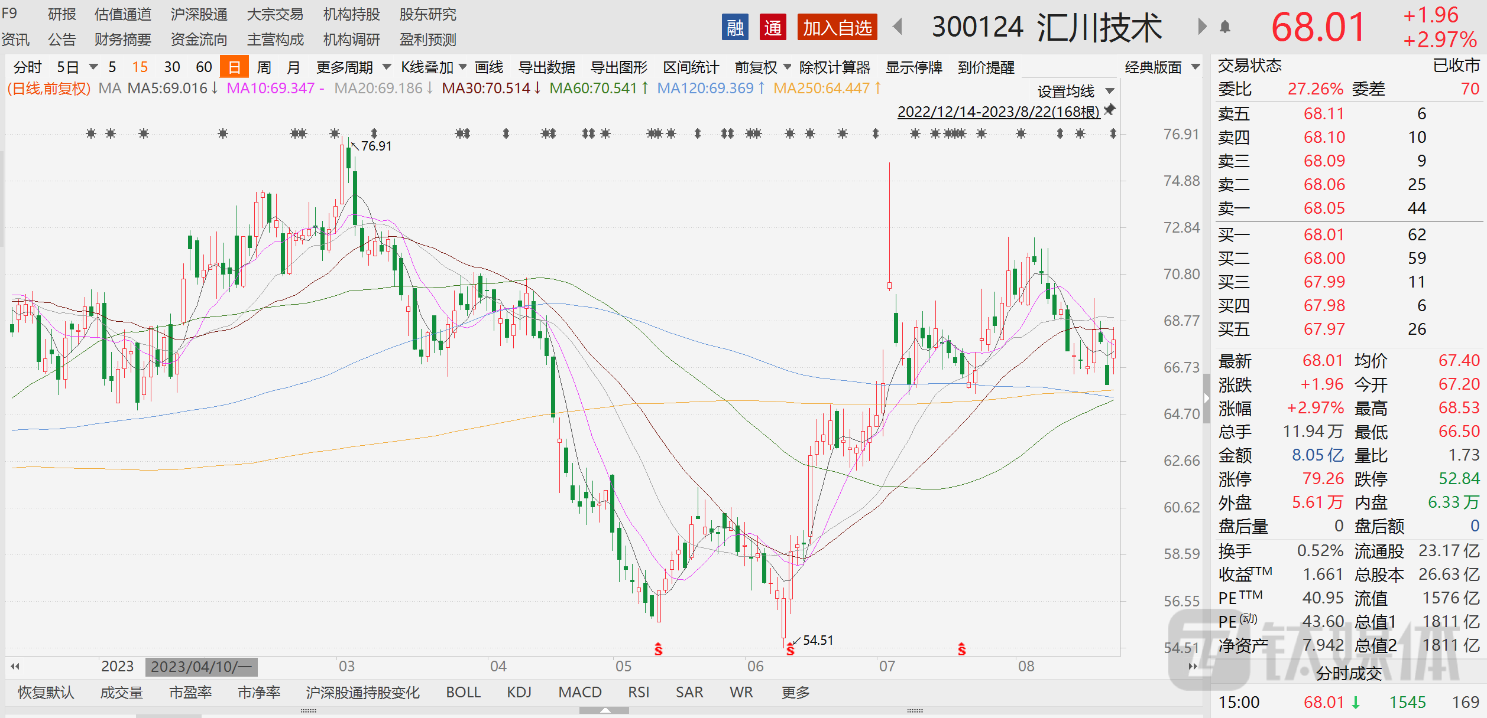
Task: Click the 2023/04/10 timeline date marker
Action: (x=201, y=667)
